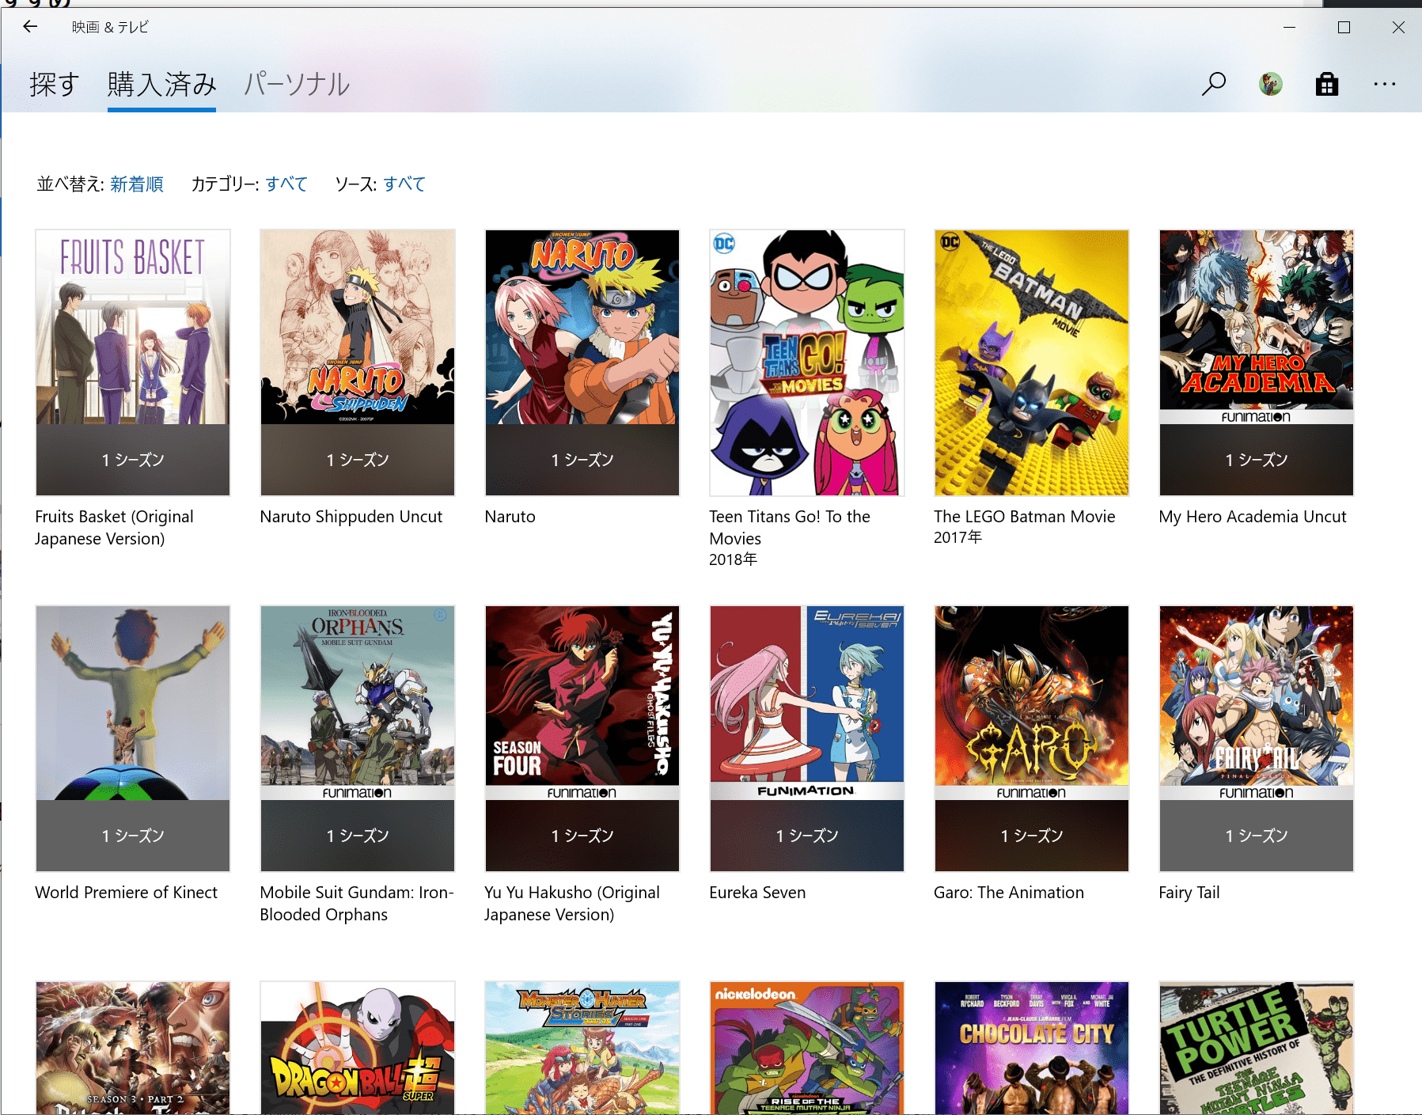Open the Naruto series poster

click(x=582, y=362)
